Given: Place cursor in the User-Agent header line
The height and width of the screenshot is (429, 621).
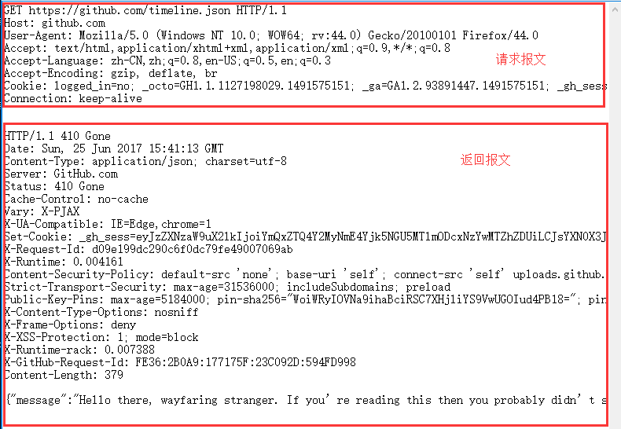Looking at the screenshot, I should (x=271, y=35).
